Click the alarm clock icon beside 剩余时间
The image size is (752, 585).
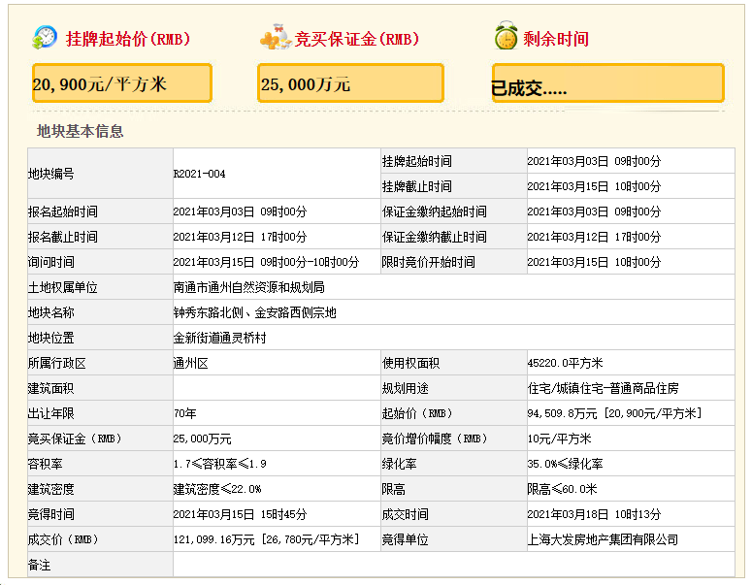click(506, 36)
